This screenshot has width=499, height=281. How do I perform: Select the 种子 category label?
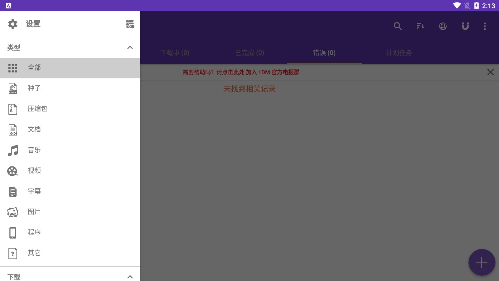(34, 88)
